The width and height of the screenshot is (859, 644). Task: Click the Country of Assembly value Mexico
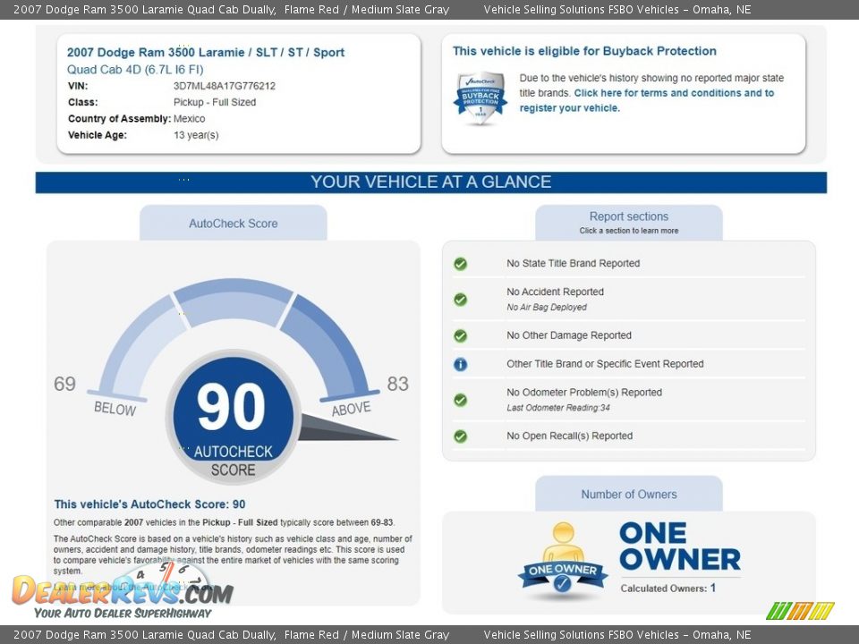(x=190, y=119)
